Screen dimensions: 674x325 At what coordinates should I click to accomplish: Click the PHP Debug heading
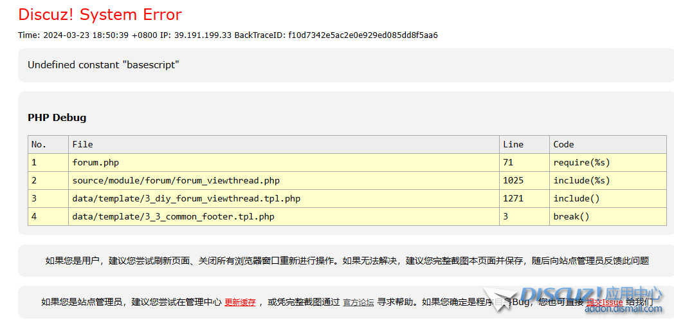pyautogui.click(x=57, y=118)
